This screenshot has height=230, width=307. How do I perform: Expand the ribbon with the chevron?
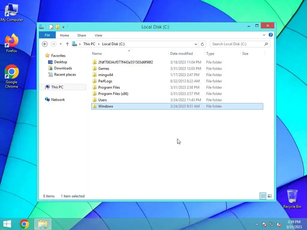(x=264, y=35)
